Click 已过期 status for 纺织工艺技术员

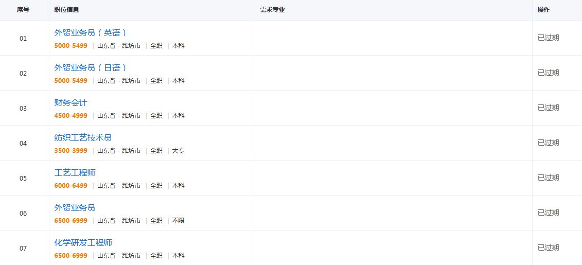[x=548, y=143]
